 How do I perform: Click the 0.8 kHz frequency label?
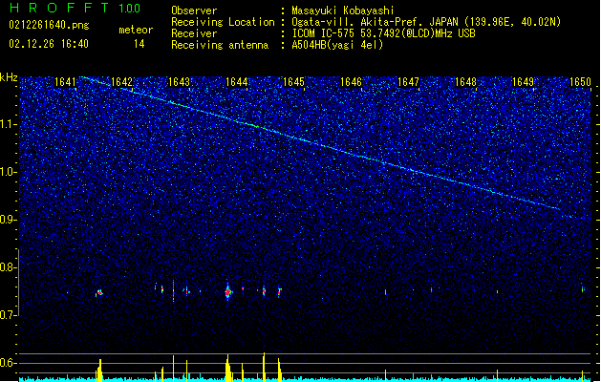point(8,267)
